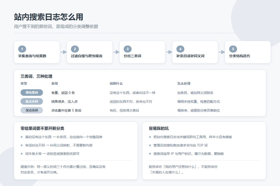This screenshot has height=186, width=280.
Task: Click cell 有量，返回 0 条
Action: pos(63,93)
